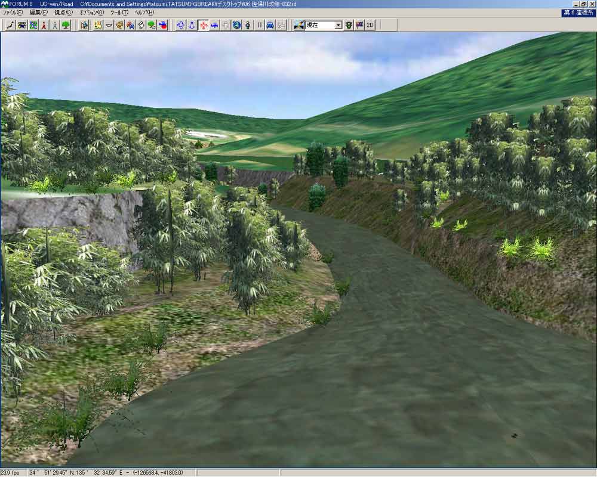Click the 第6座標系 coordinate system label
This screenshot has width=597, height=477.
pos(578,13)
